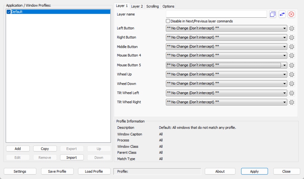This screenshot has height=179, width=304.
Task: Switch to the Layer 2 tab
Action: pos(137,6)
